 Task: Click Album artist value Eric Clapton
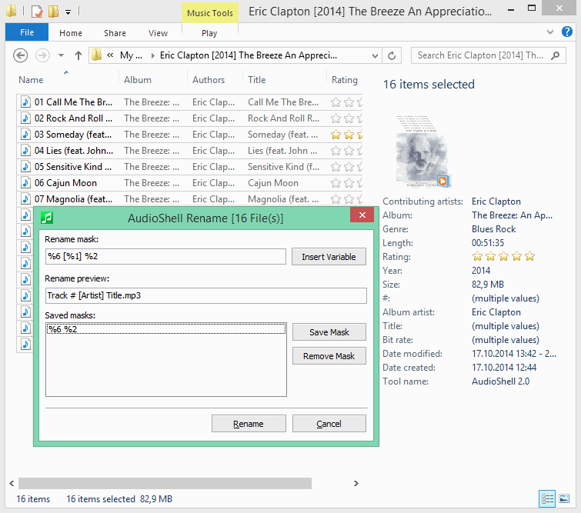[496, 312]
